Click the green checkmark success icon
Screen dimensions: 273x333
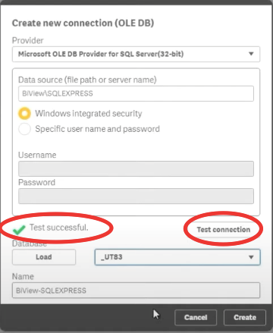[19, 229]
